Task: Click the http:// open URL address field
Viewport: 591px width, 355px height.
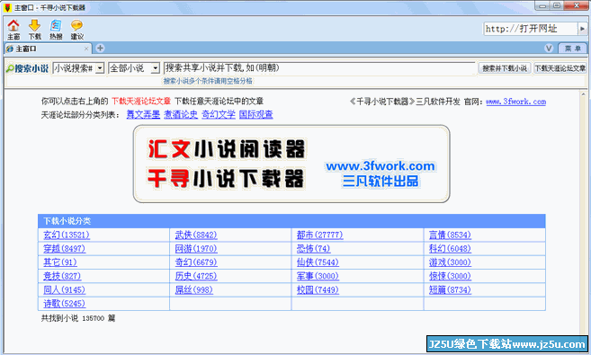Action: click(531, 29)
